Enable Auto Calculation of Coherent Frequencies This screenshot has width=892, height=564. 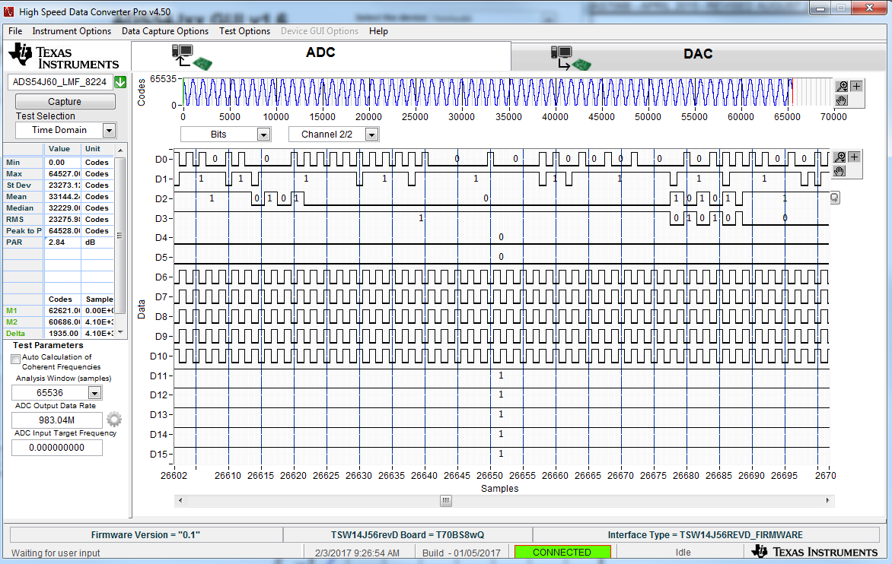15,359
